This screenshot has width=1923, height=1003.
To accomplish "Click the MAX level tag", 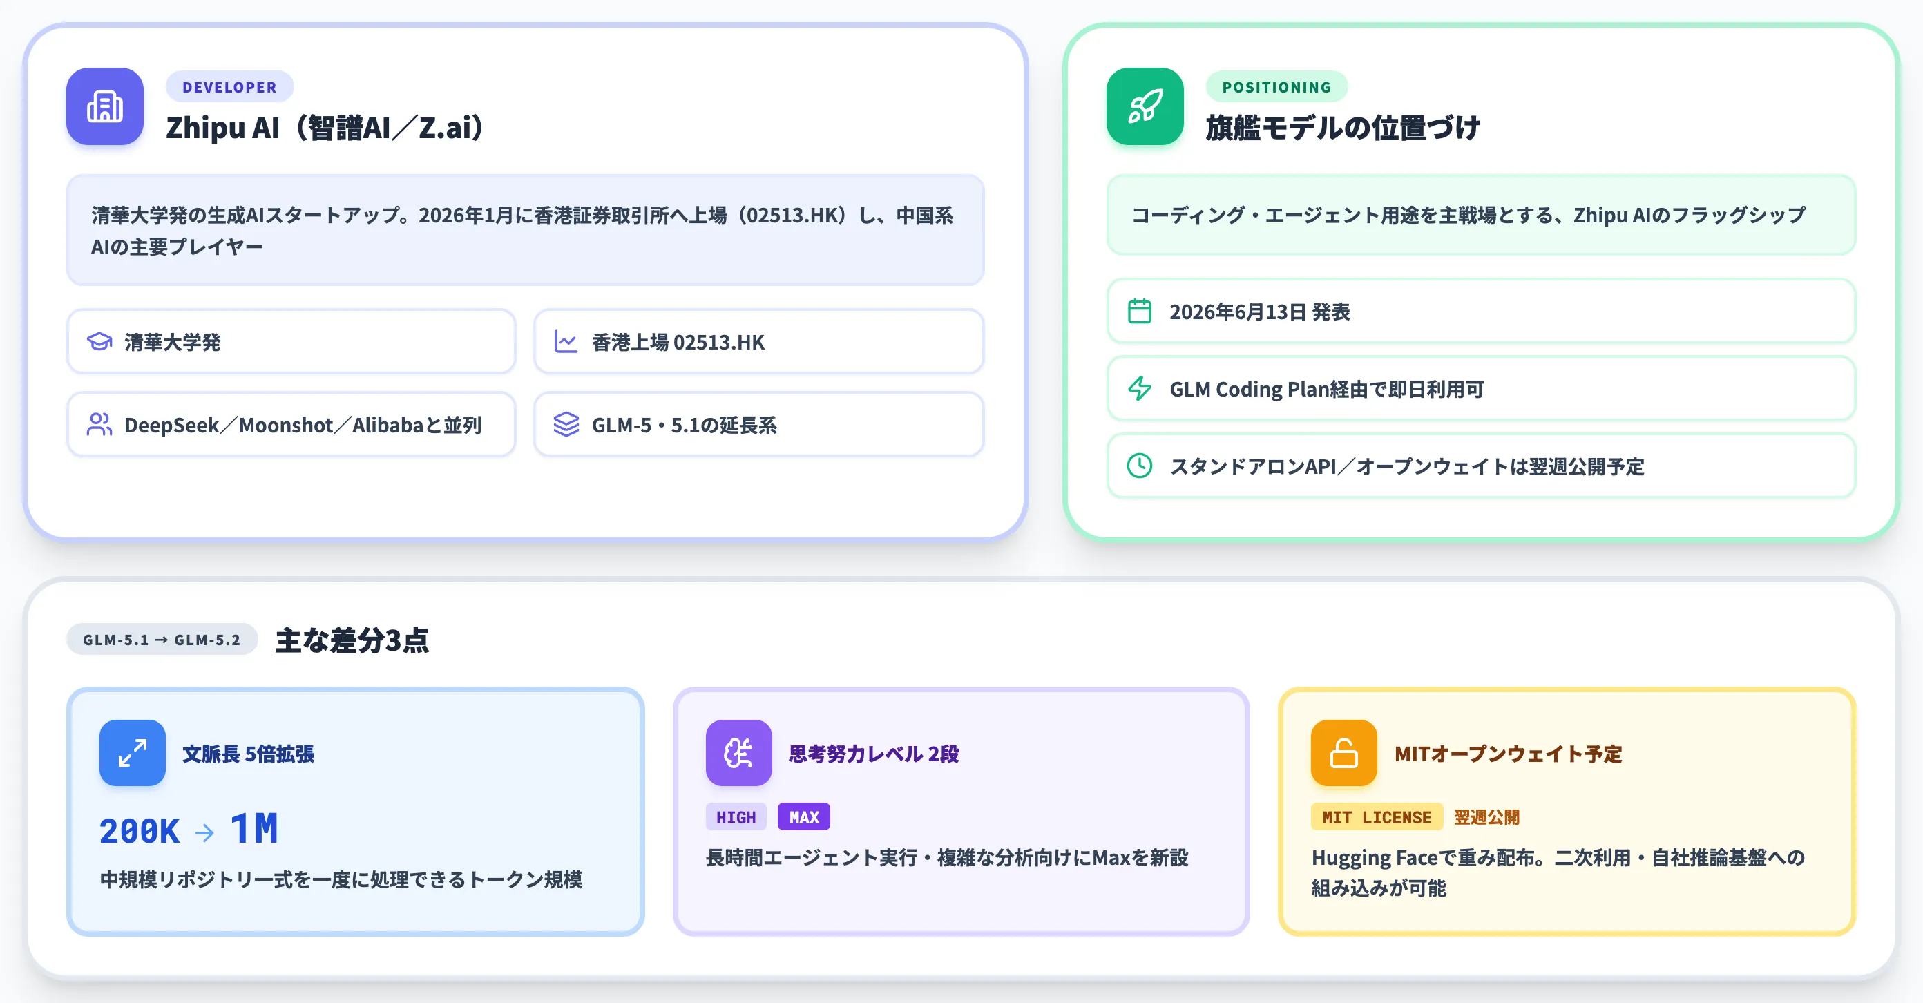I will coord(804,817).
